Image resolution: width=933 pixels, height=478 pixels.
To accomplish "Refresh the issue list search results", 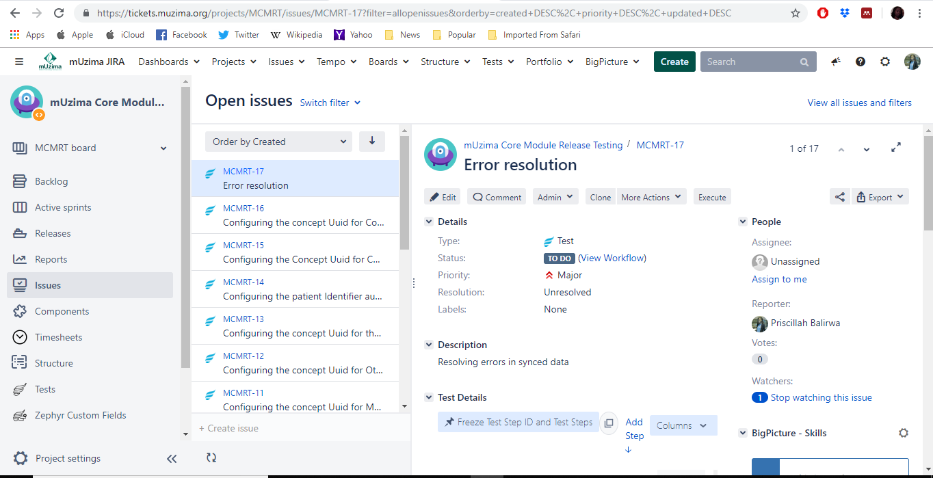I will point(211,458).
